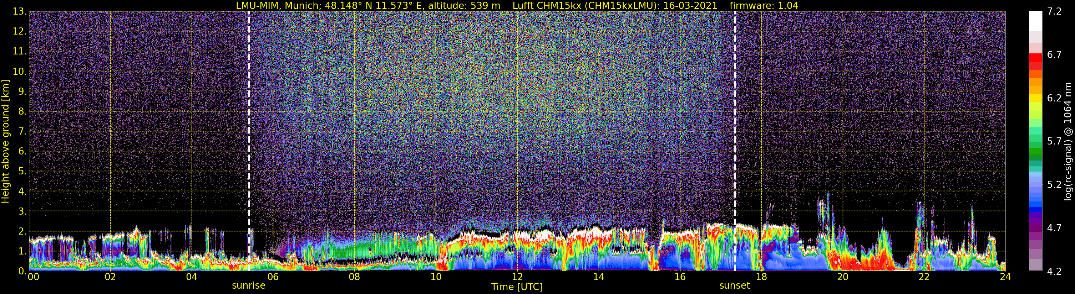
Task: Click the time axis tick label 14
Action: pos(598,277)
